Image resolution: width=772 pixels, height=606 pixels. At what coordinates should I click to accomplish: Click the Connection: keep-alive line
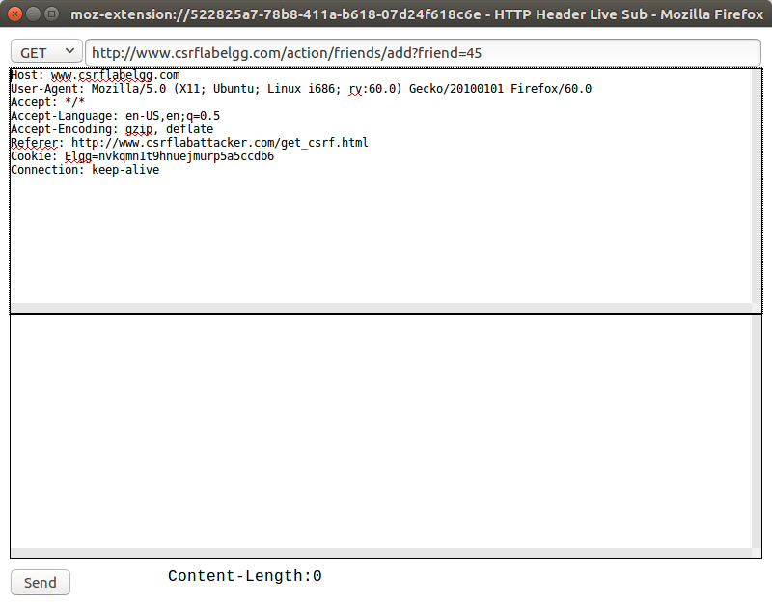85,170
